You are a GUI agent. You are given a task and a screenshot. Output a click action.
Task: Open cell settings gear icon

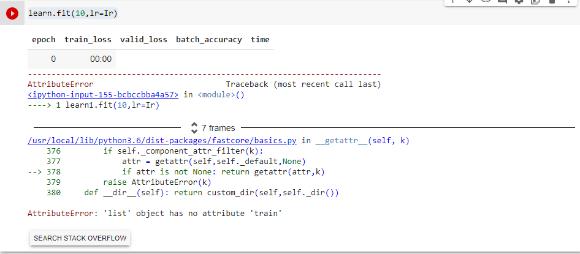pyautogui.click(x=519, y=2)
